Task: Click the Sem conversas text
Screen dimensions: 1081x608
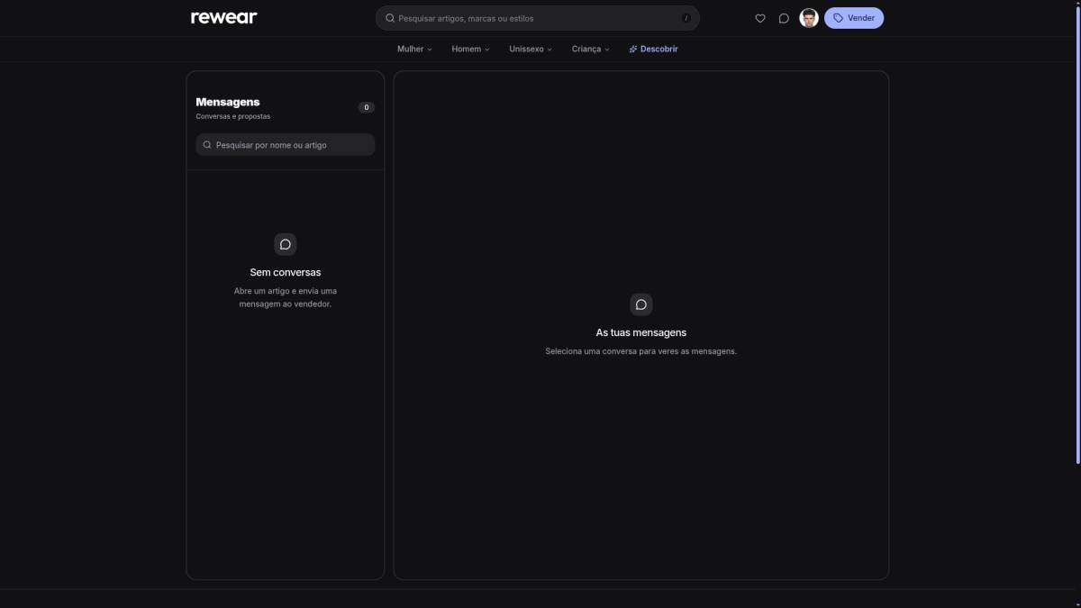Action: pyautogui.click(x=286, y=272)
